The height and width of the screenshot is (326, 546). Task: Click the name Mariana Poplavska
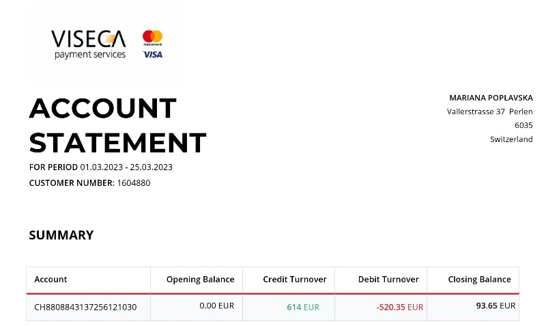pyautogui.click(x=491, y=98)
